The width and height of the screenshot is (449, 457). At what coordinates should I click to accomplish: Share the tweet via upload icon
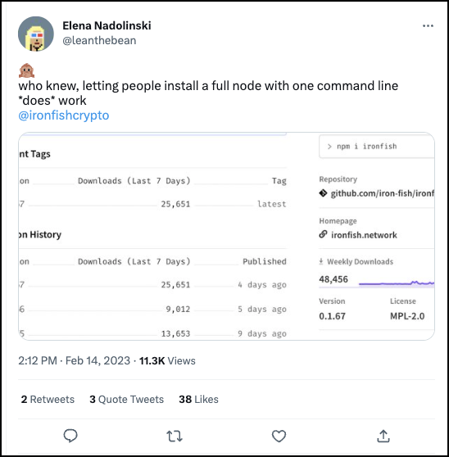pyautogui.click(x=383, y=436)
